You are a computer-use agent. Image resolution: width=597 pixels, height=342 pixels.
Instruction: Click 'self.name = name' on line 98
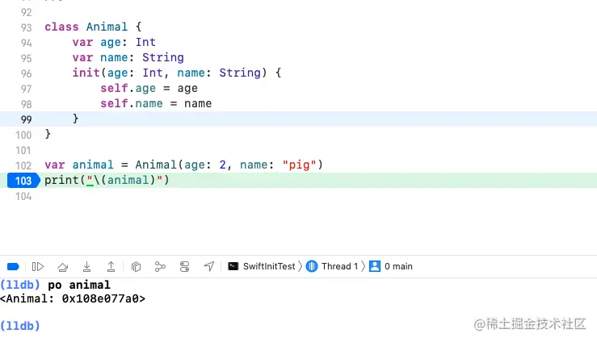point(156,103)
